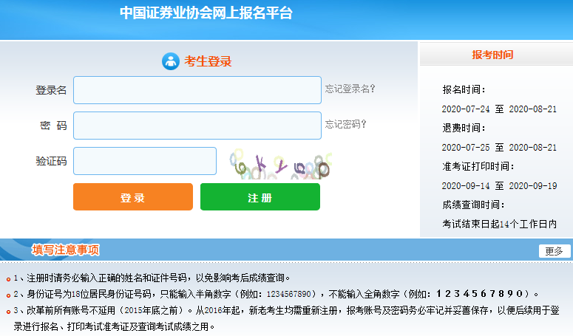Click into the 密码 password field
This screenshot has height=336, width=573.
[197, 126]
